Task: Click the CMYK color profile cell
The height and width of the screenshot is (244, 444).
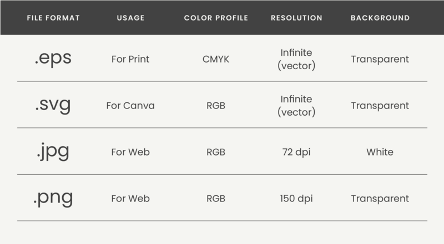Action: (x=216, y=59)
